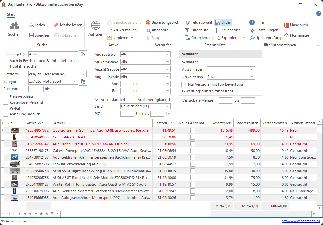Click Versandkosten column header
The height and width of the screenshot is (225, 323).
click(x=275, y=123)
